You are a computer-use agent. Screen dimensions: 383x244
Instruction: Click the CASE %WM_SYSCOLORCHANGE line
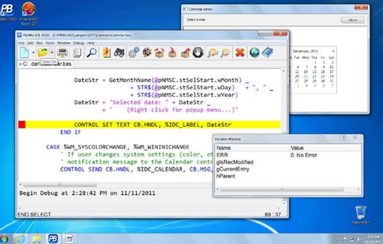(x=118, y=147)
